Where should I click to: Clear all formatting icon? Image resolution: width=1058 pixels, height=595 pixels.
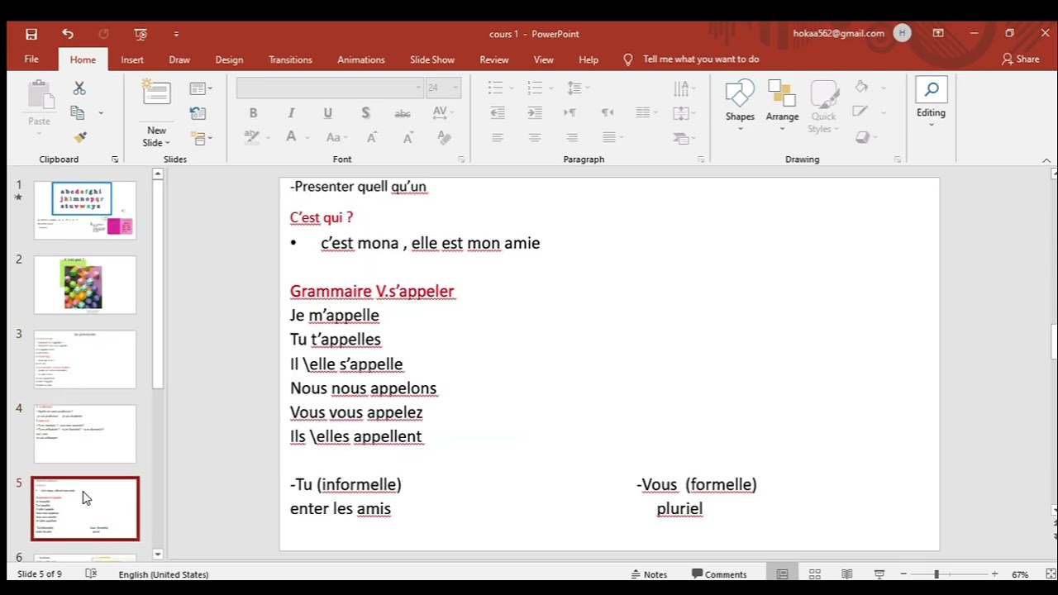tap(444, 137)
